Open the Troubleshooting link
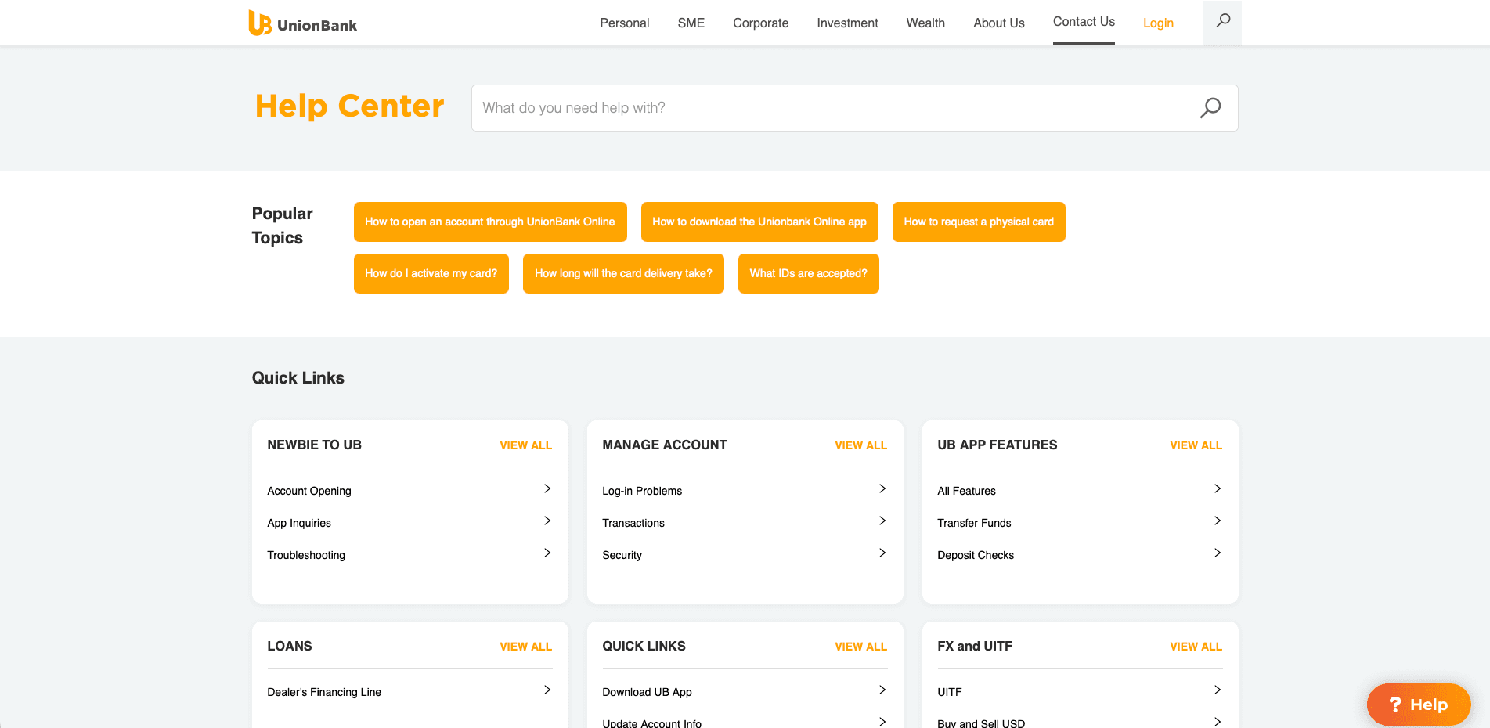Screen dimensions: 1490x728 tap(306, 555)
